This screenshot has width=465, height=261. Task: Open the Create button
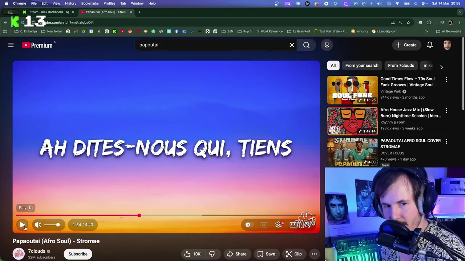coord(406,45)
